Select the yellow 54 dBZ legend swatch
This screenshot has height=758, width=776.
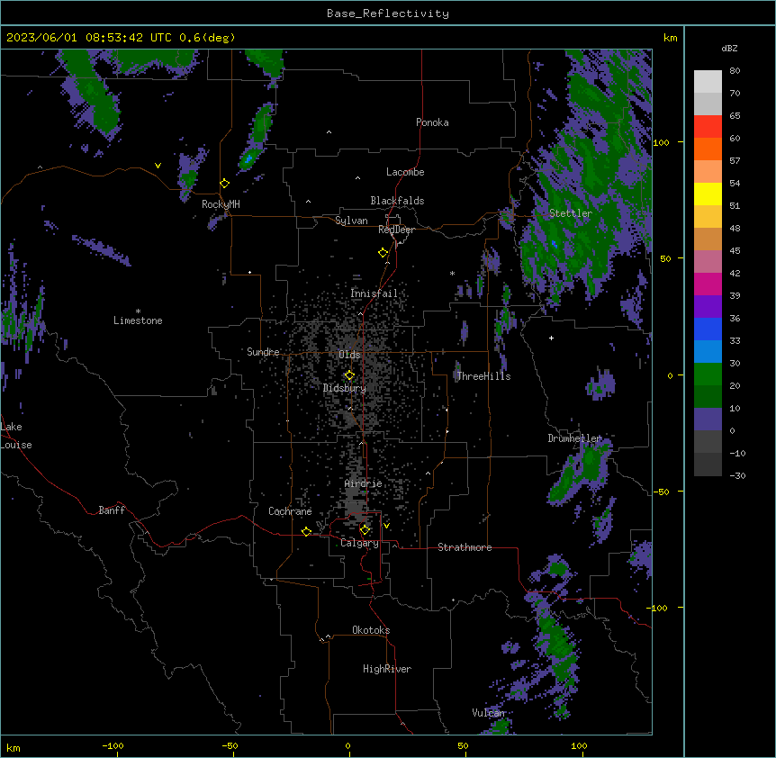pos(708,194)
